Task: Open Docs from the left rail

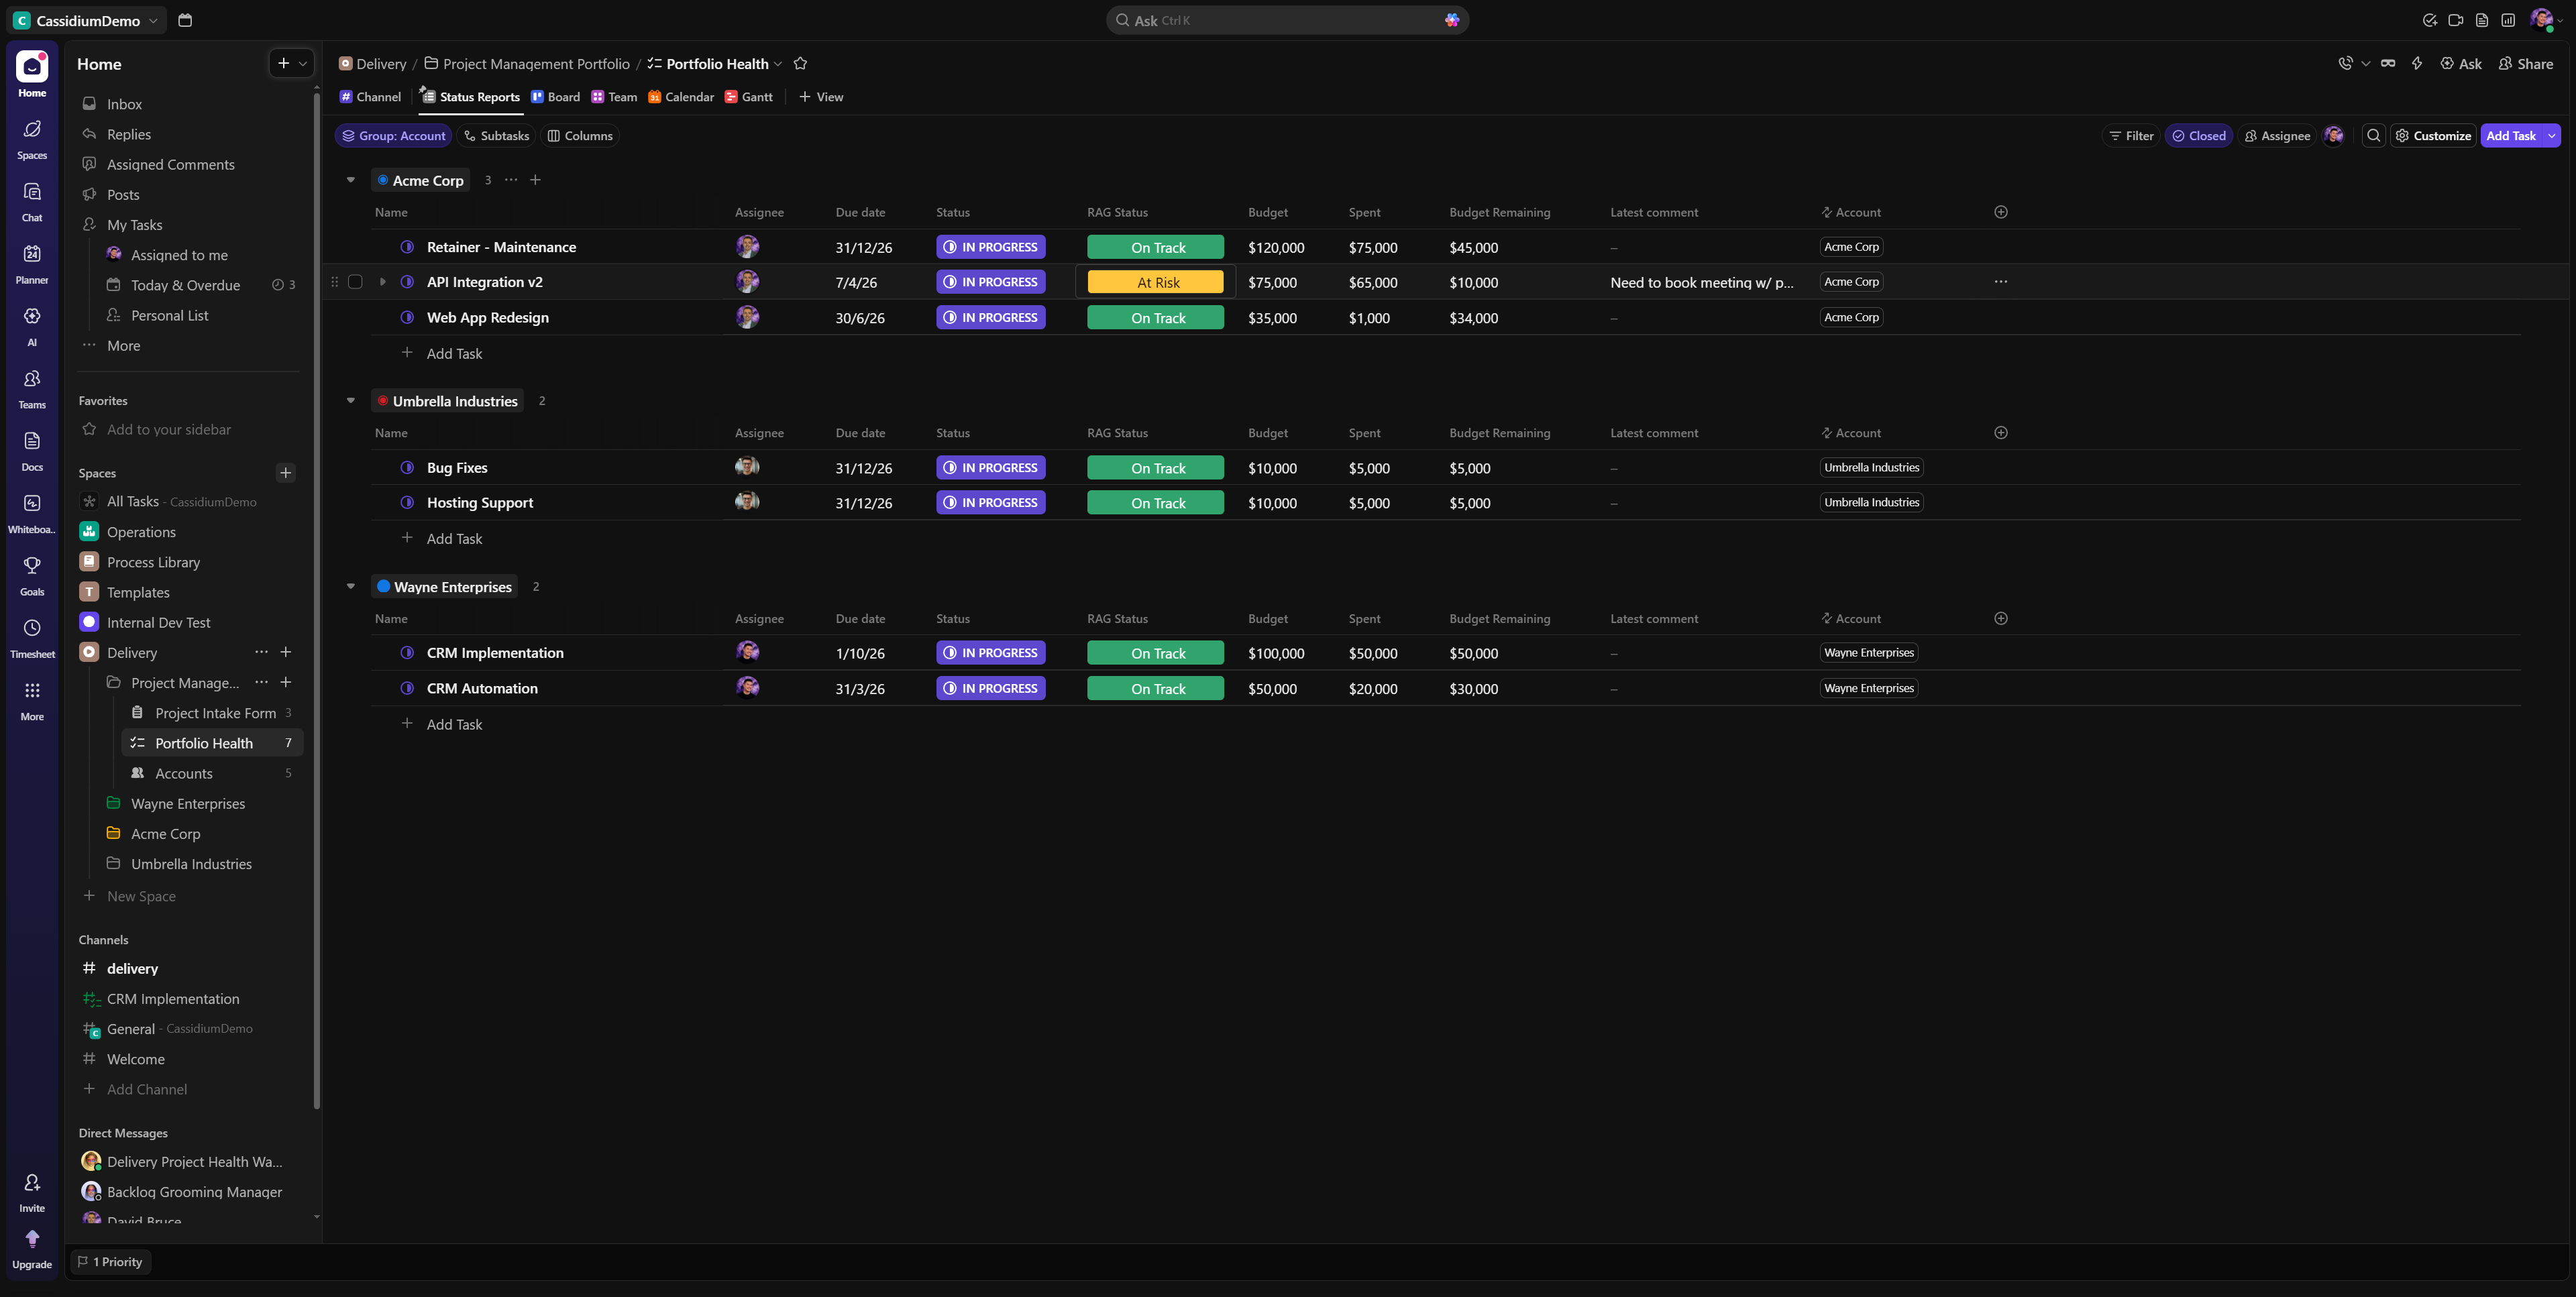Action: point(32,451)
